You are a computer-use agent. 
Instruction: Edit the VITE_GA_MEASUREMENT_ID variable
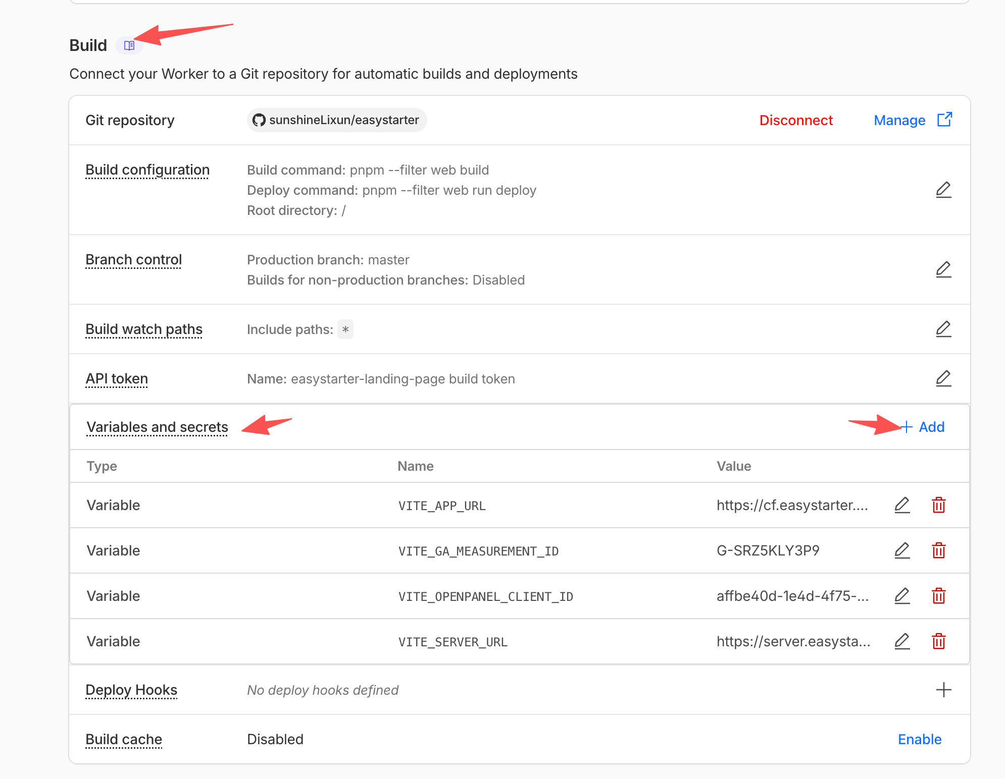pos(902,550)
